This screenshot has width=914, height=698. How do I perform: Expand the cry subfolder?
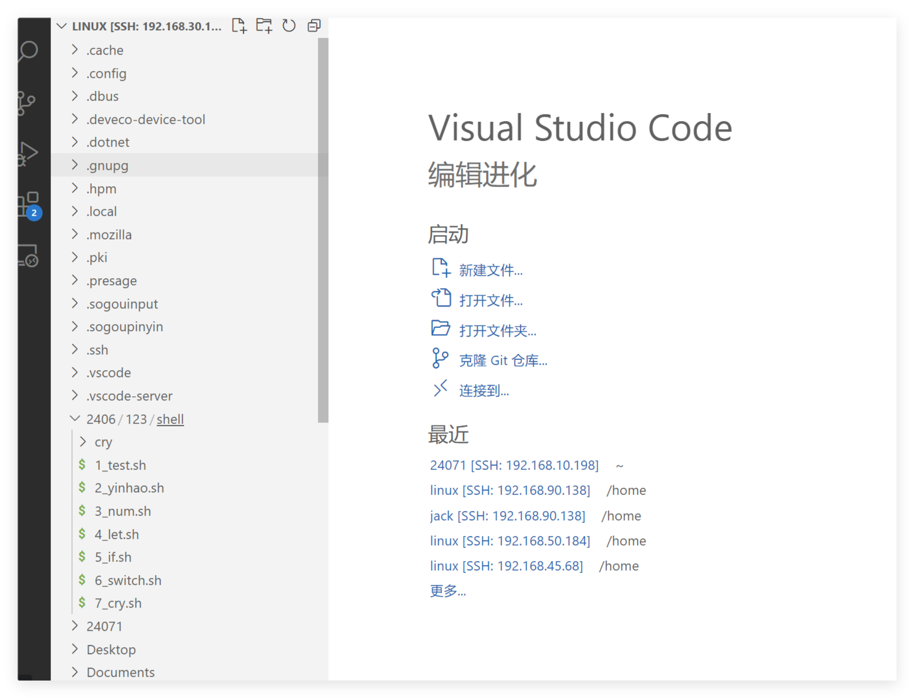click(103, 442)
